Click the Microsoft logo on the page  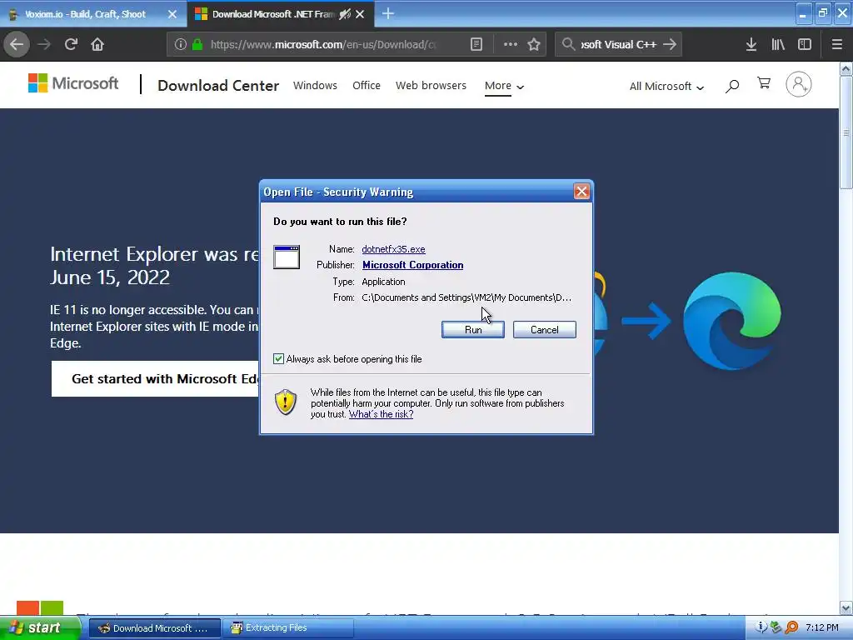point(73,83)
